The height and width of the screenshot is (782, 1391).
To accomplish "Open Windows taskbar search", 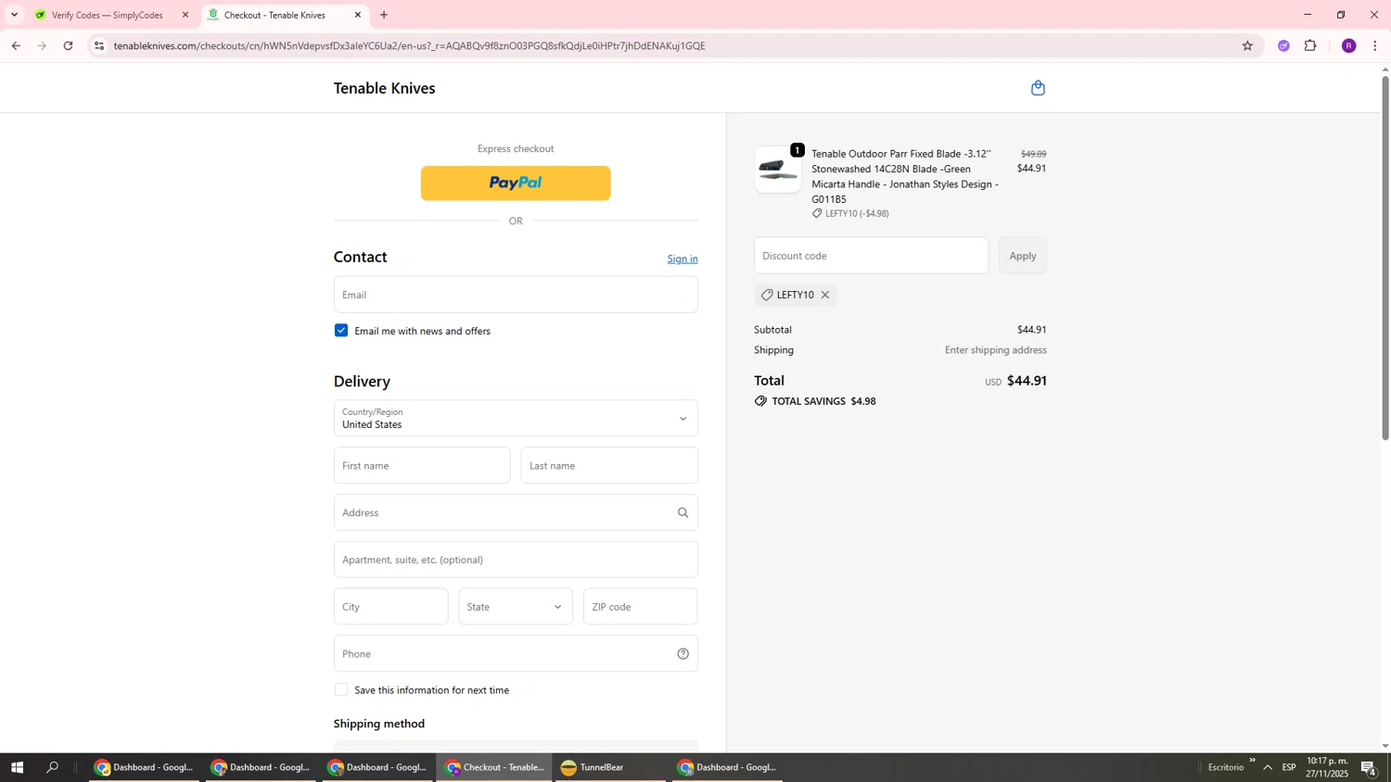I will pyautogui.click(x=53, y=767).
